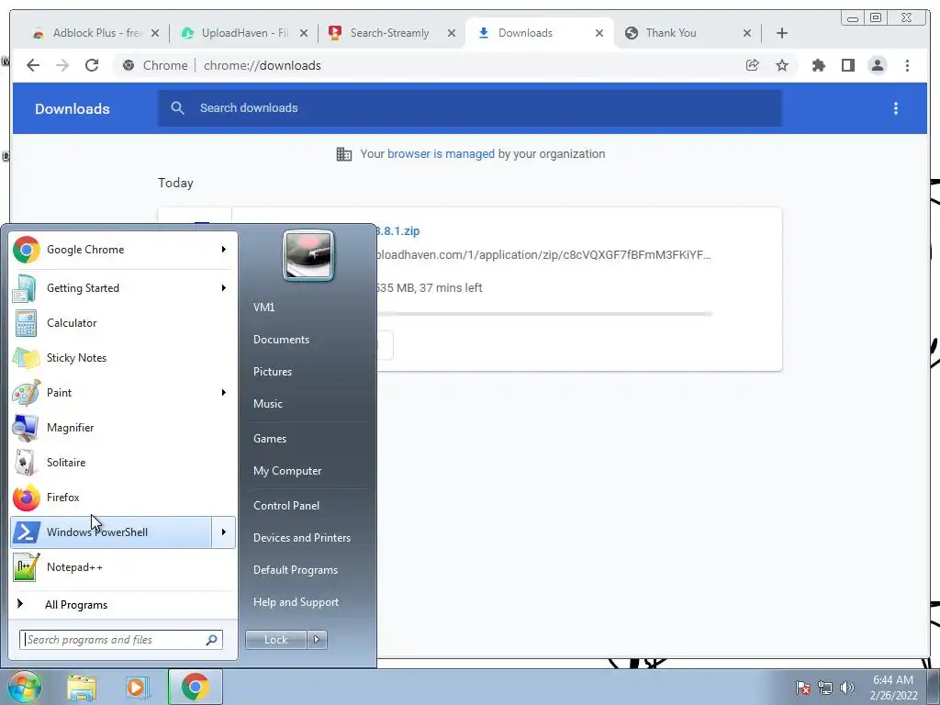This screenshot has height=705, width=940.
Task: Switch to the Adblock Plus tab
Action: [95, 33]
